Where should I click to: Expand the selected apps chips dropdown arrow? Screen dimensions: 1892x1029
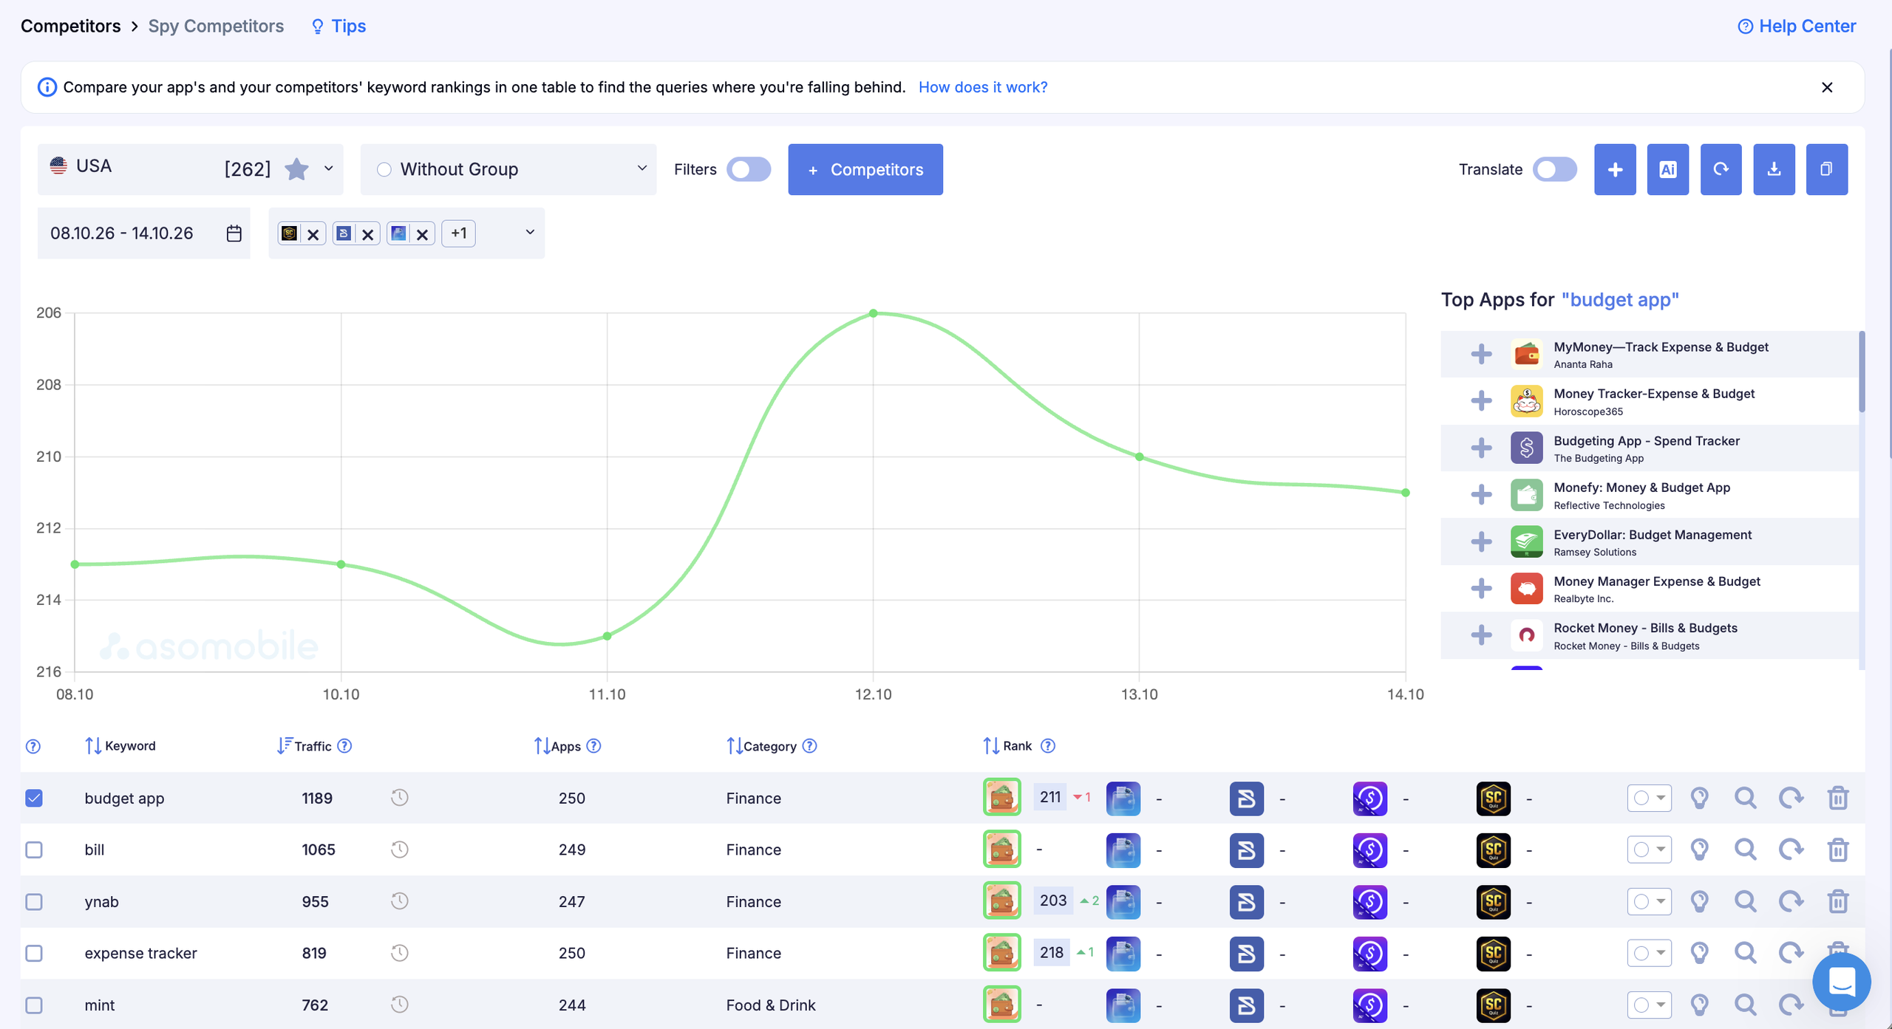529,233
